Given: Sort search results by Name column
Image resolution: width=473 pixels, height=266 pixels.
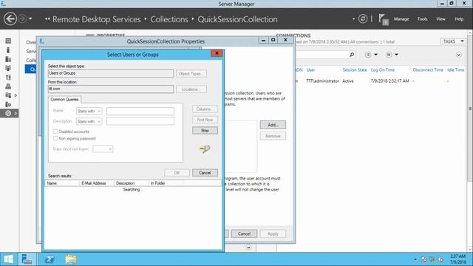Looking at the screenshot, I should click(62, 183).
